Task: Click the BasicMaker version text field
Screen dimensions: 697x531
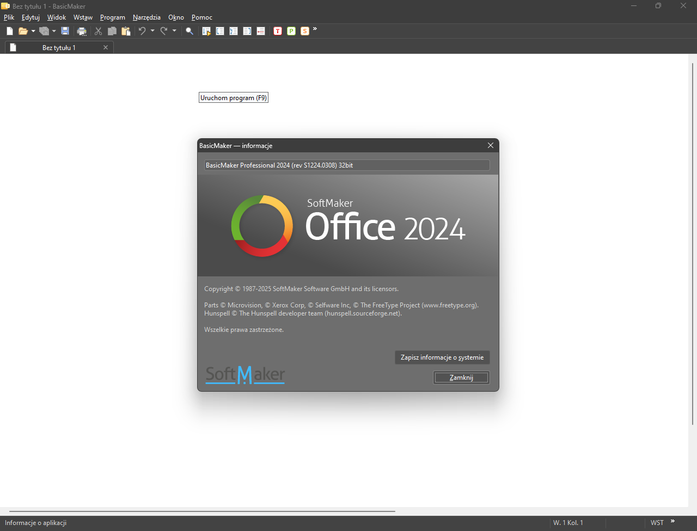Action: click(x=347, y=165)
